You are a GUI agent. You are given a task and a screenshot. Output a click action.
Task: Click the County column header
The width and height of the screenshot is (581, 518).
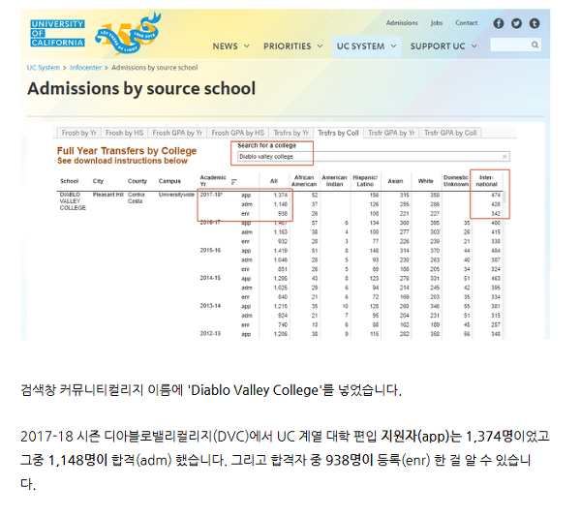138,181
